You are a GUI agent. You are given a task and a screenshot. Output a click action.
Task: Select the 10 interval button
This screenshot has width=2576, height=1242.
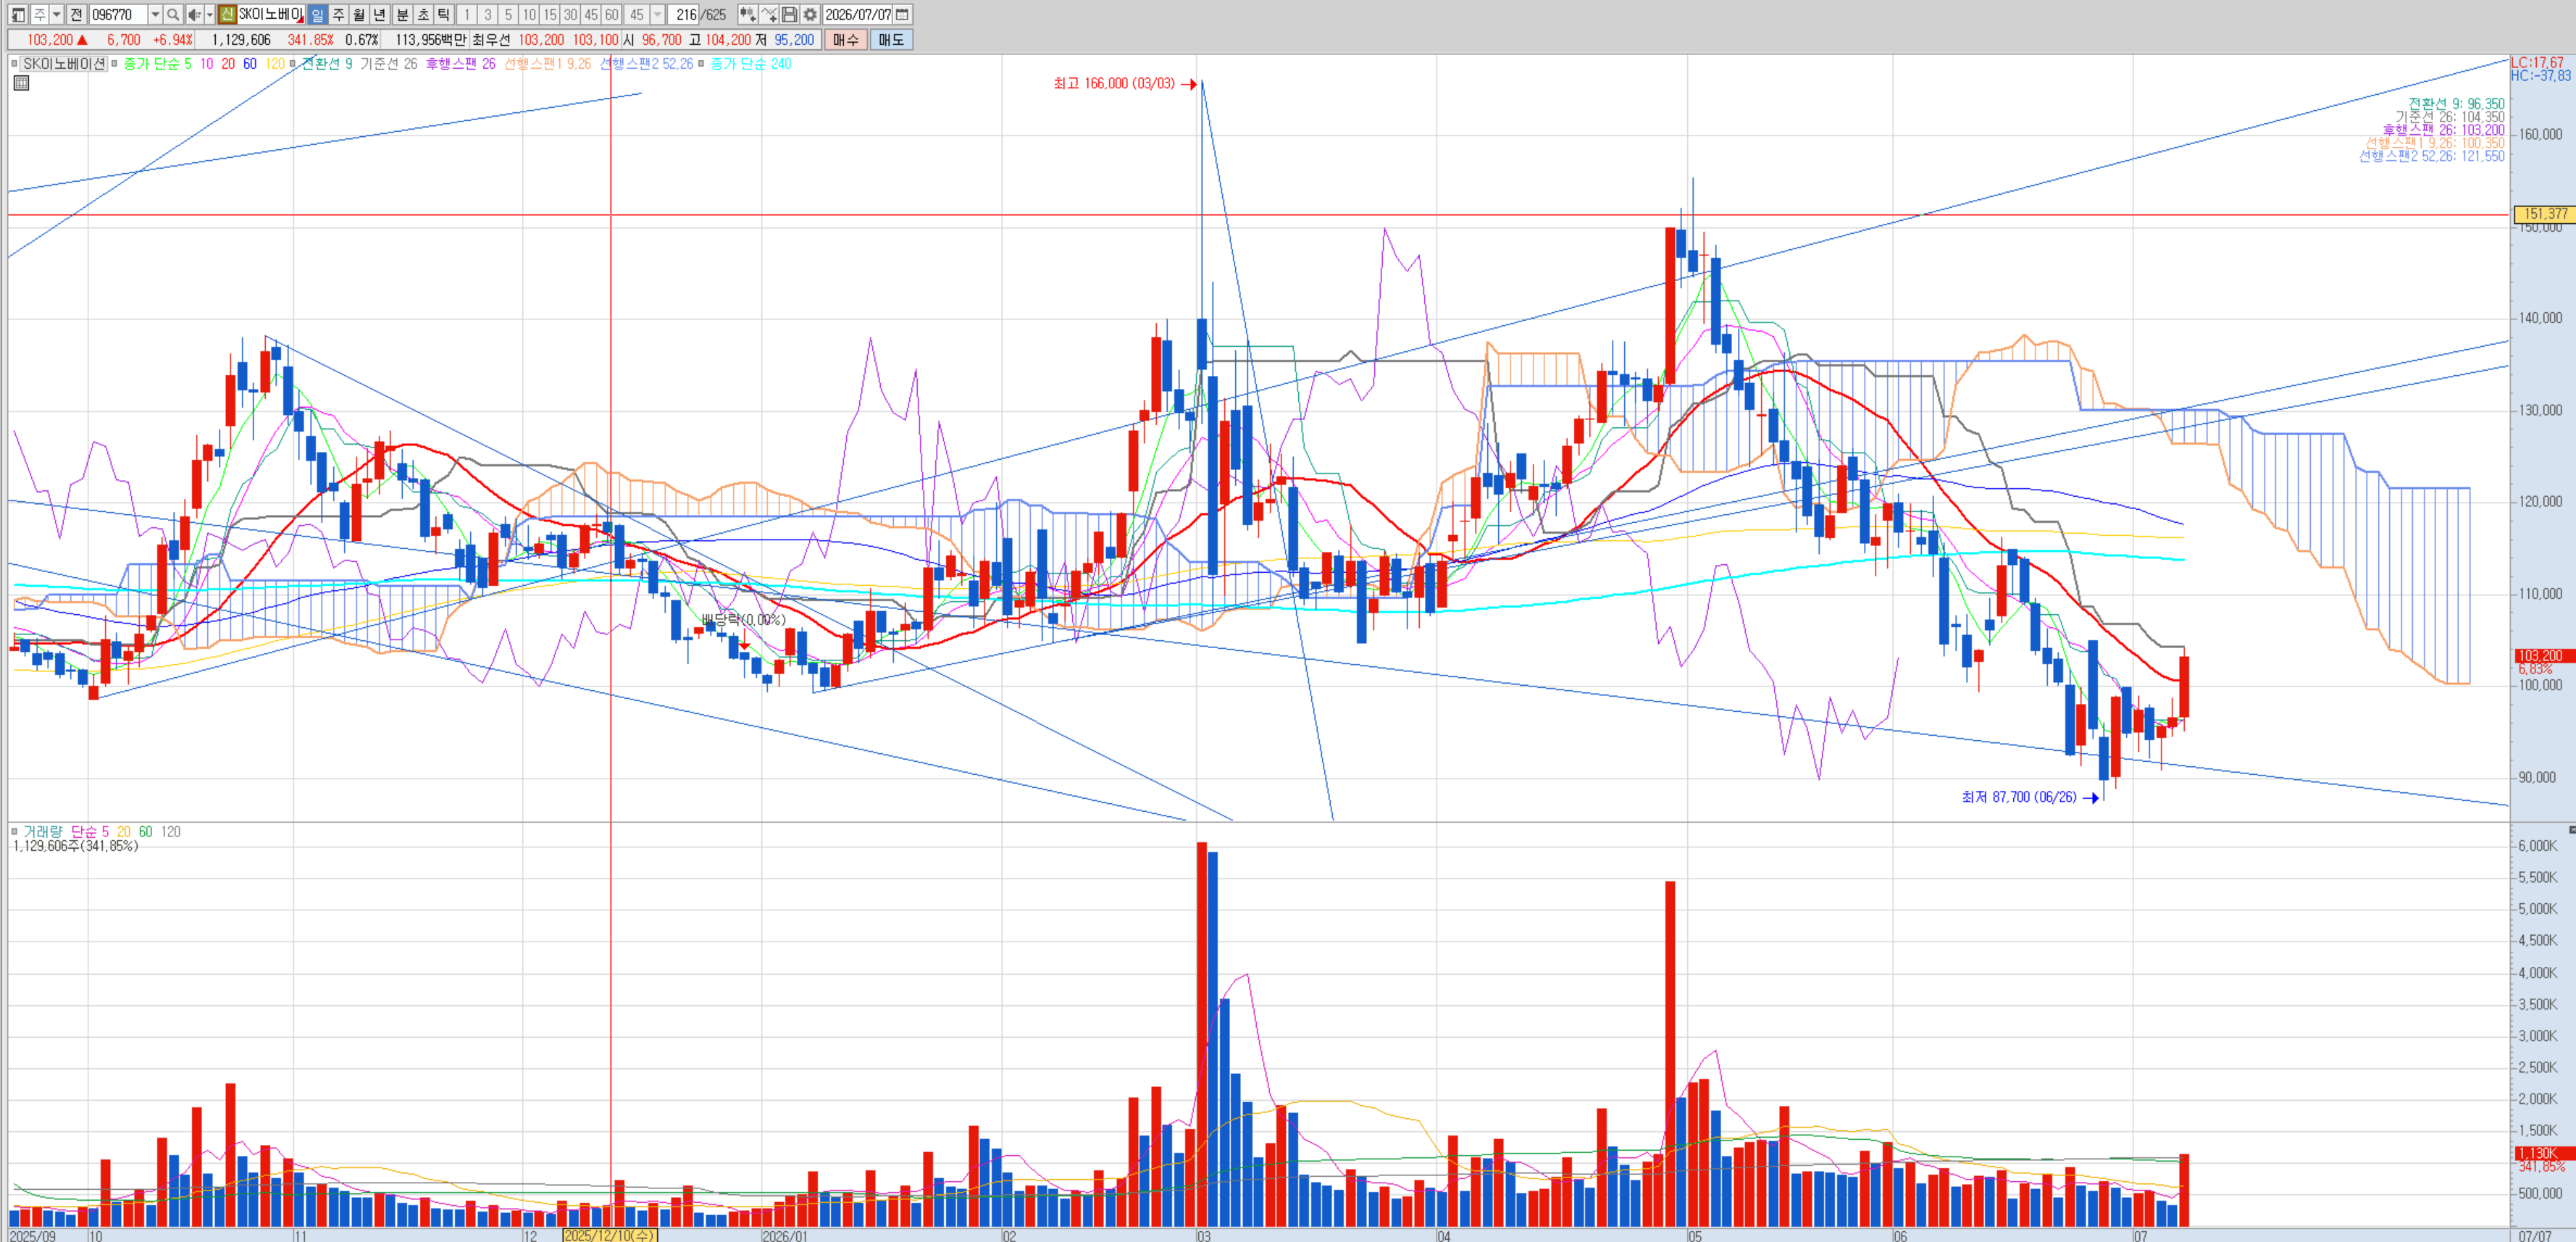(529, 14)
